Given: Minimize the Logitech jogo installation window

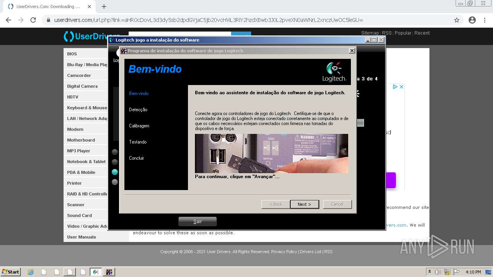Looking at the screenshot, I should pyautogui.click(x=368, y=40).
